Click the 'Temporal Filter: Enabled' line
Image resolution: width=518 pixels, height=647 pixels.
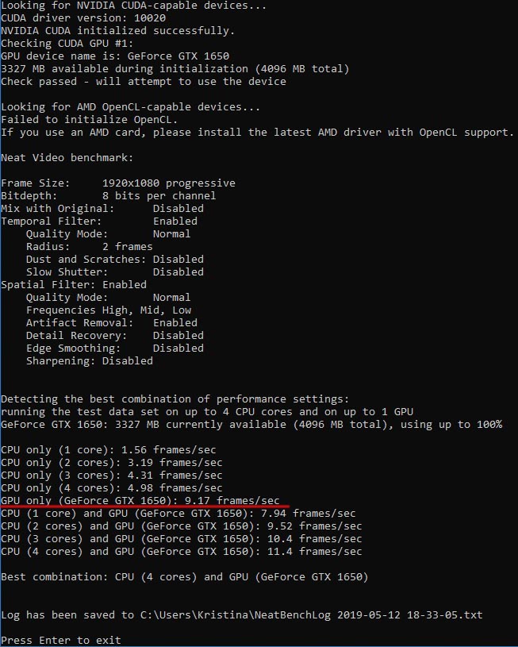pos(99,221)
